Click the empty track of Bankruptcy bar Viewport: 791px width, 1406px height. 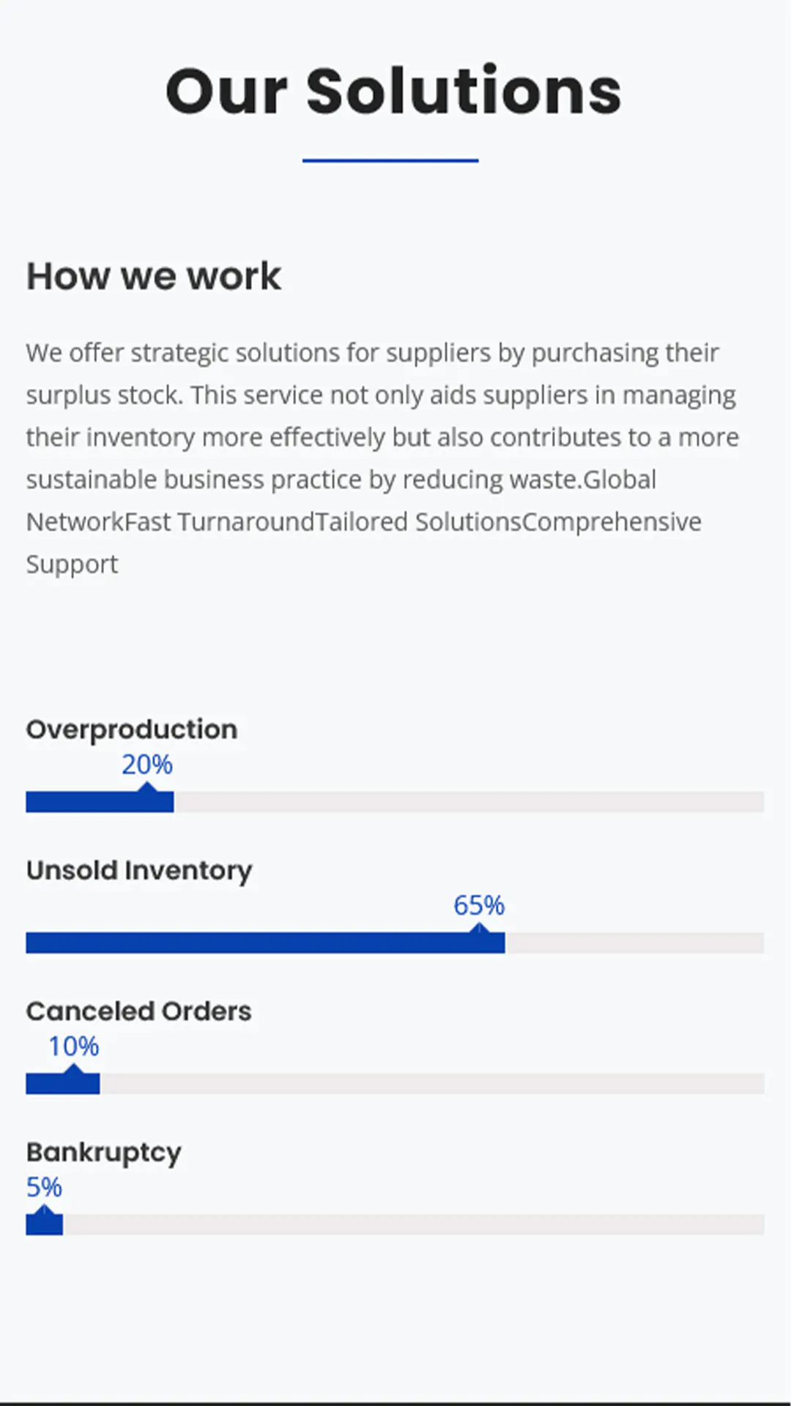point(414,1225)
